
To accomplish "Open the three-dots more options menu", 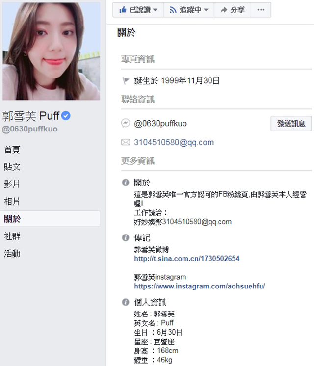I will [x=261, y=10].
